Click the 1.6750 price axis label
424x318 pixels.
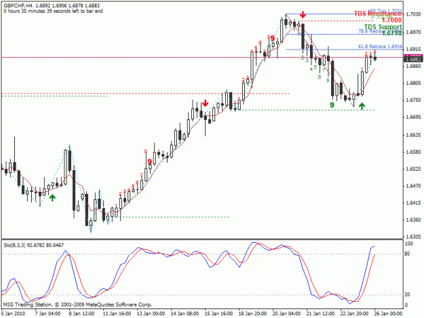(x=413, y=100)
